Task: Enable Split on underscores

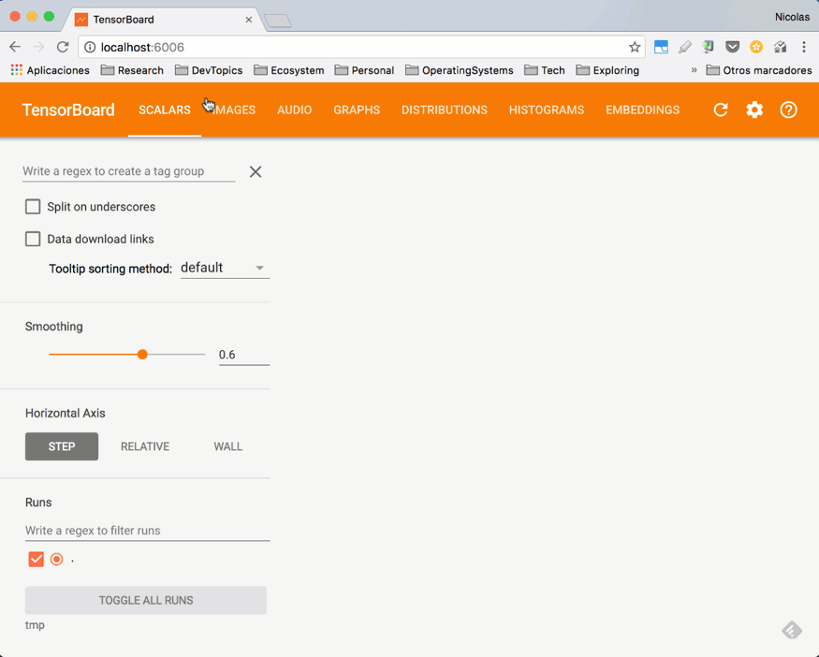Action: (33, 206)
